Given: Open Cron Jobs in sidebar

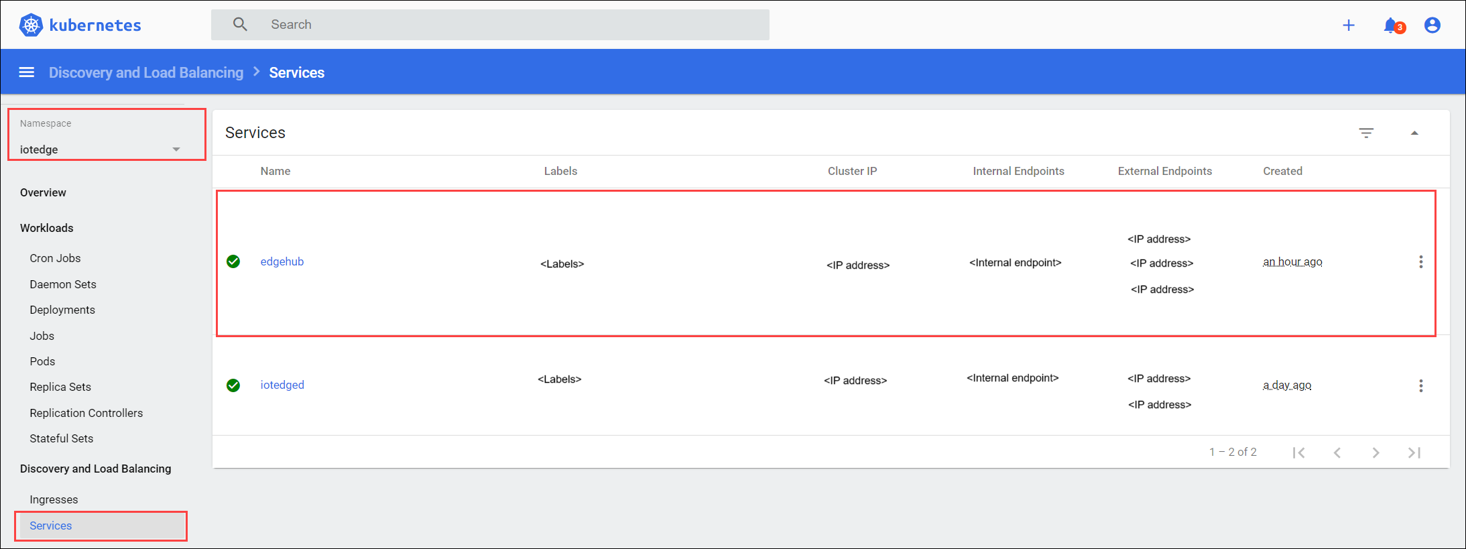Looking at the screenshot, I should [x=55, y=258].
